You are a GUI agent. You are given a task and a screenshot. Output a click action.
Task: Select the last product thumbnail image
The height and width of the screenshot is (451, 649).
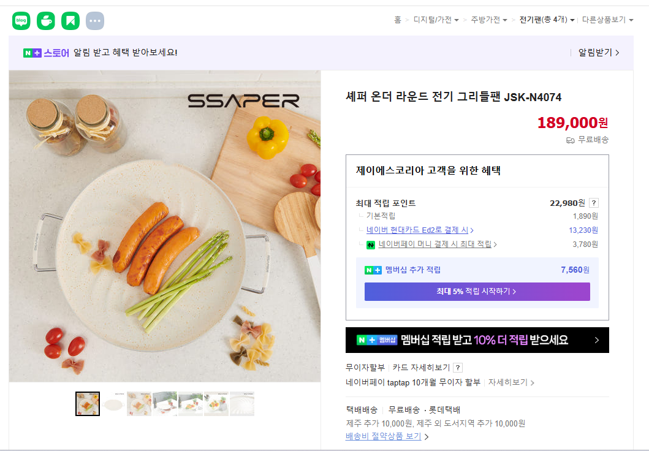pyautogui.click(x=242, y=404)
